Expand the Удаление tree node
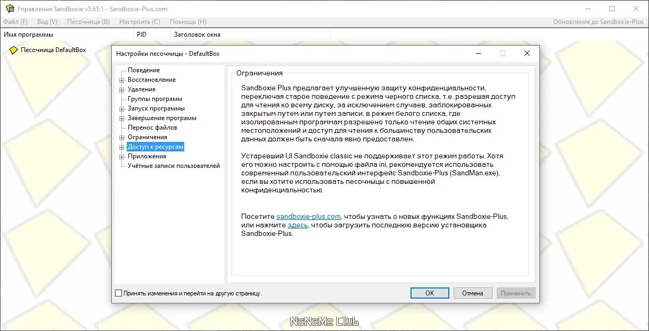Viewport: 649px width, 331px height. (122, 90)
